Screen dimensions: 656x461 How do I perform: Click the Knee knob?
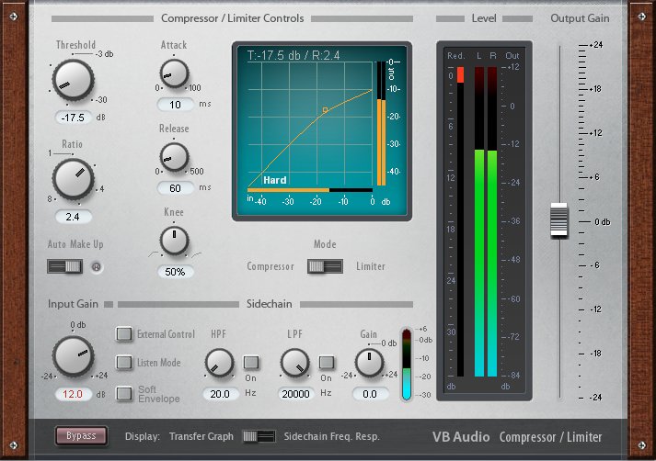tap(173, 241)
